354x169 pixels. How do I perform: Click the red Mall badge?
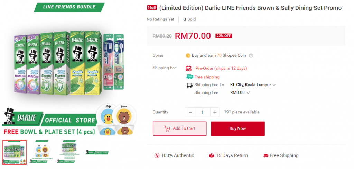pyautogui.click(x=152, y=8)
